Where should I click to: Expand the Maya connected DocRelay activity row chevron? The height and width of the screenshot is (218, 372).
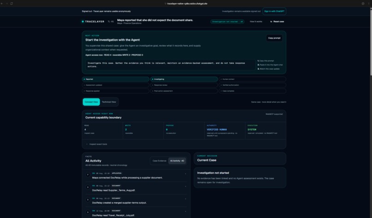[186, 174]
